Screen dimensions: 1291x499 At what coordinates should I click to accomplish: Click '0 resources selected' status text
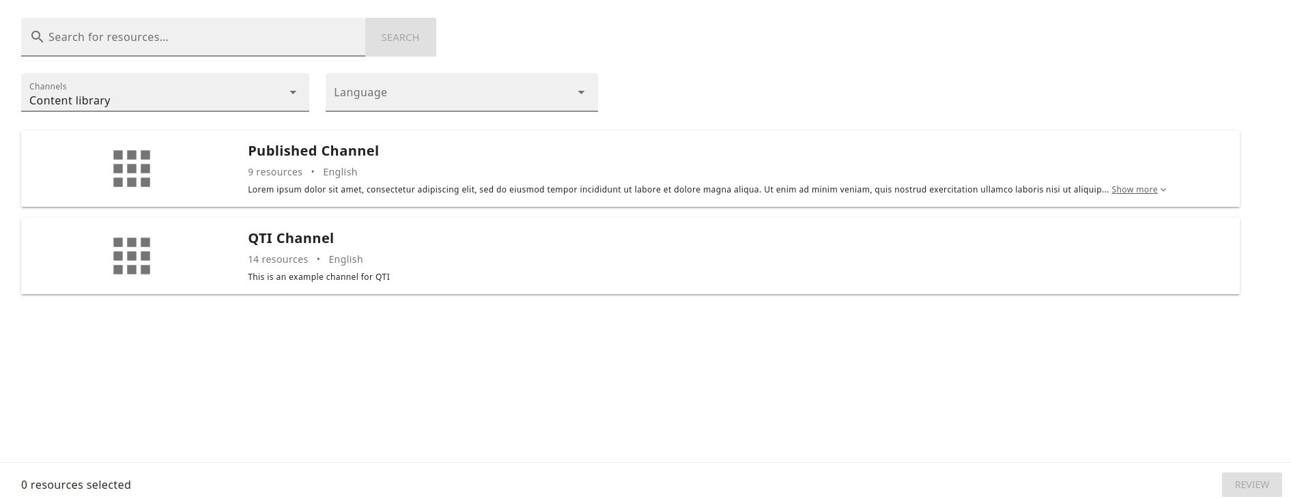coord(76,485)
